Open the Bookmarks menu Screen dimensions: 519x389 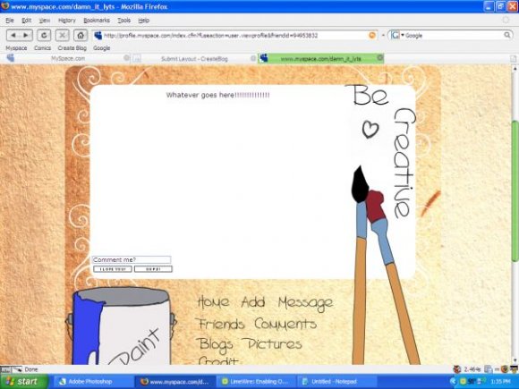(97, 21)
